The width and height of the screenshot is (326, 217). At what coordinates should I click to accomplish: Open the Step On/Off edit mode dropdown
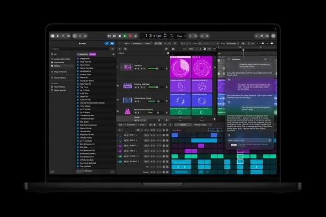point(183,125)
